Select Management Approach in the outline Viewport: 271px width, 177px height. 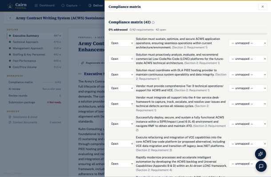point(35,48)
